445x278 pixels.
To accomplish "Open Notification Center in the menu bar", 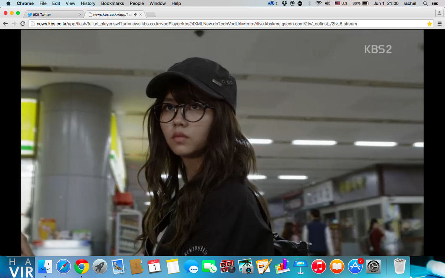I will click(435, 3).
